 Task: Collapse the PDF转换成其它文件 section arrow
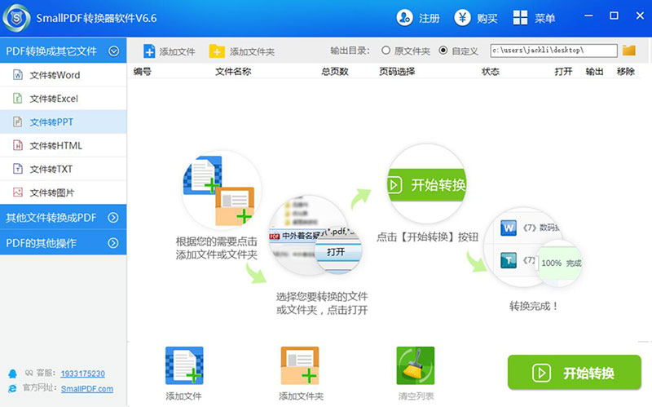(113, 51)
